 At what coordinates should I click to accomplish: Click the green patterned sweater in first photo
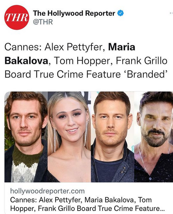click(25, 164)
